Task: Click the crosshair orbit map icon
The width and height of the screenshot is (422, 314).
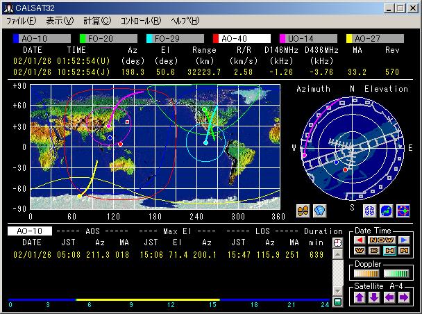Action: point(403,210)
